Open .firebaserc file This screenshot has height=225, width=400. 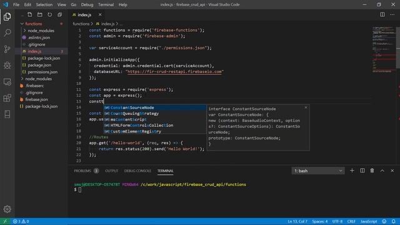(34, 86)
